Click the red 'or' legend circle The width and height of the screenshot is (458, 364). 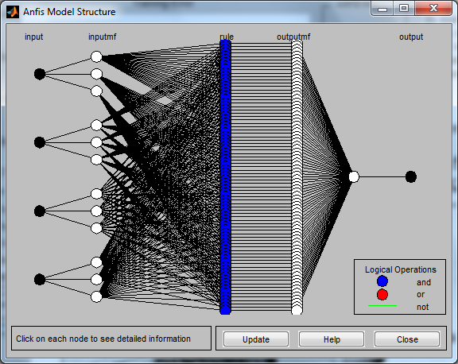click(382, 295)
